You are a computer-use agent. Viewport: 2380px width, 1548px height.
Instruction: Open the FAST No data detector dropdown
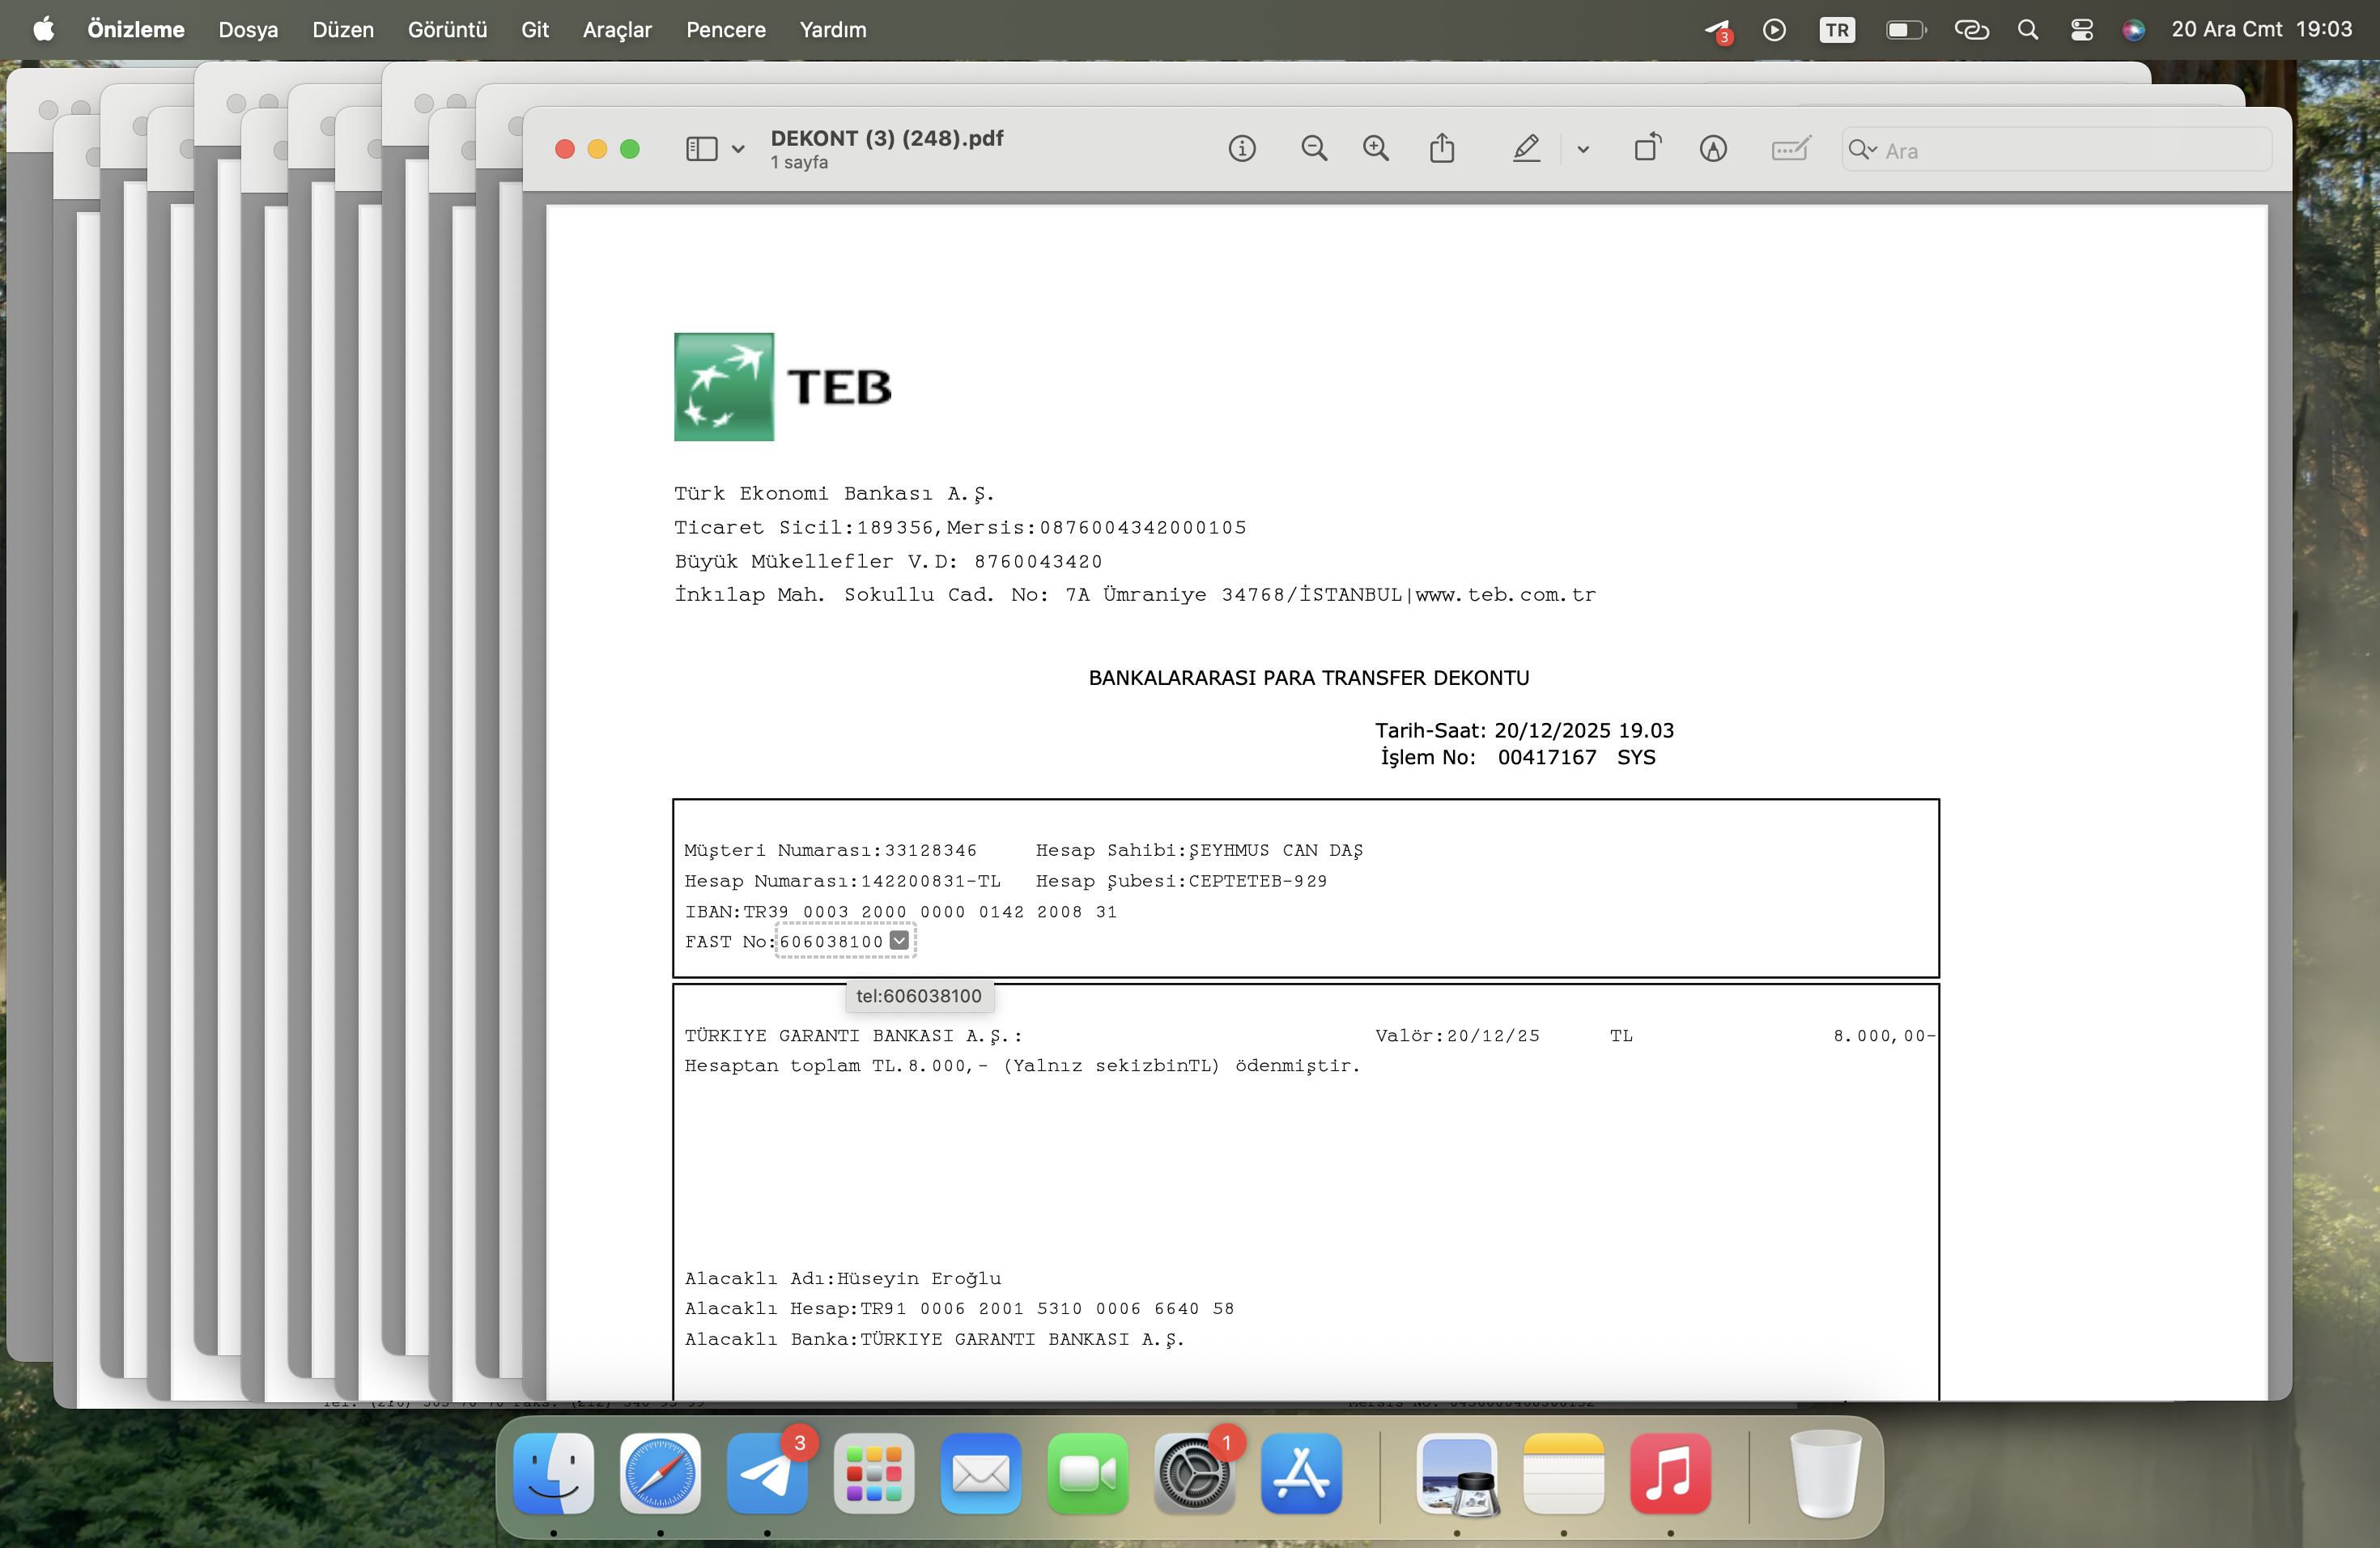click(x=899, y=940)
